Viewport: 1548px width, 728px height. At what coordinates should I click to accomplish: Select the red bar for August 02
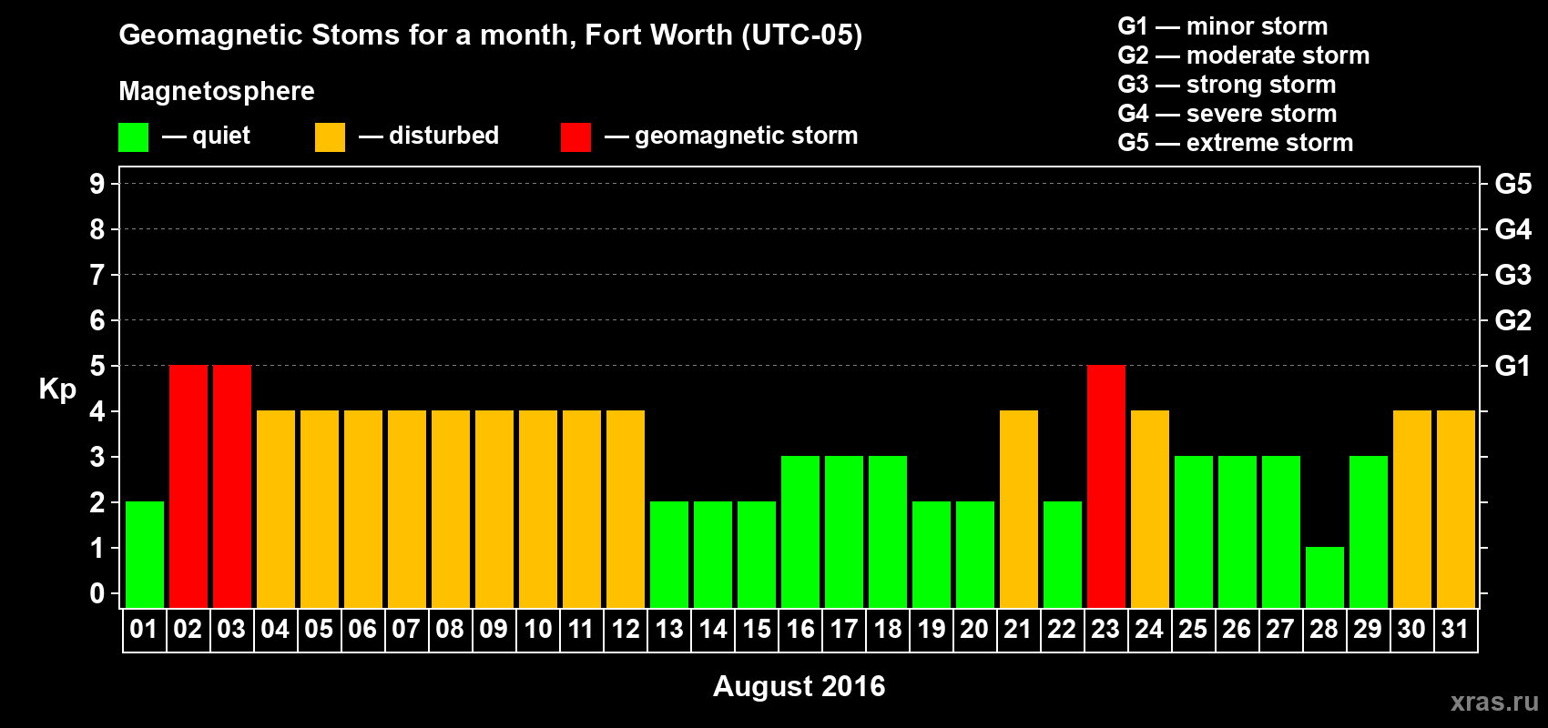(x=188, y=486)
